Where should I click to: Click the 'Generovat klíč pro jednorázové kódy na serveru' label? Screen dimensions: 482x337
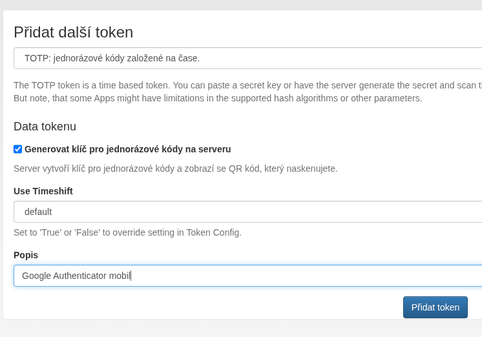tap(127, 149)
